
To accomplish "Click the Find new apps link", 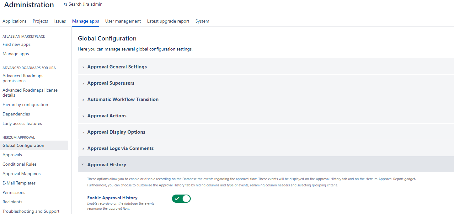I will click(x=16, y=45).
